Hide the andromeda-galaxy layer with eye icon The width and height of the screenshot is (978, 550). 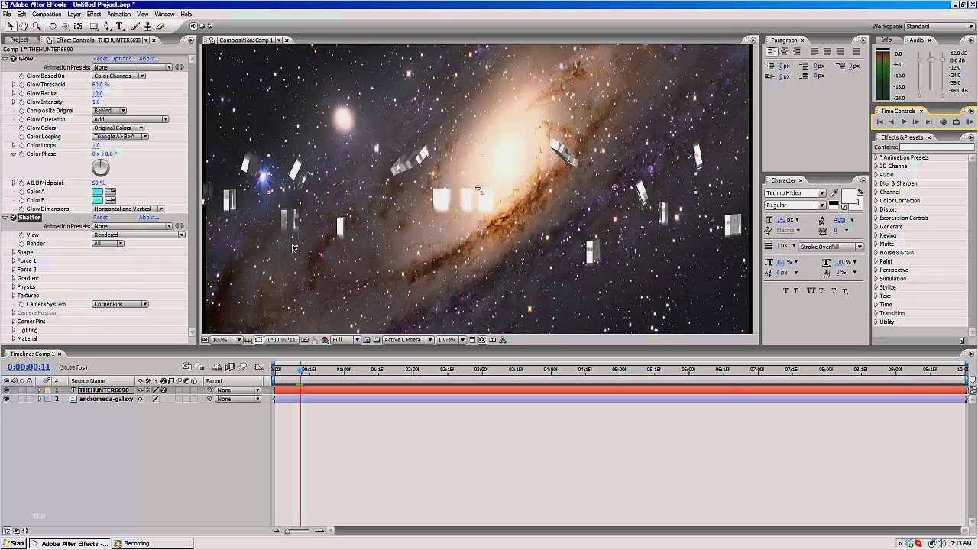(x=6, y=399)
